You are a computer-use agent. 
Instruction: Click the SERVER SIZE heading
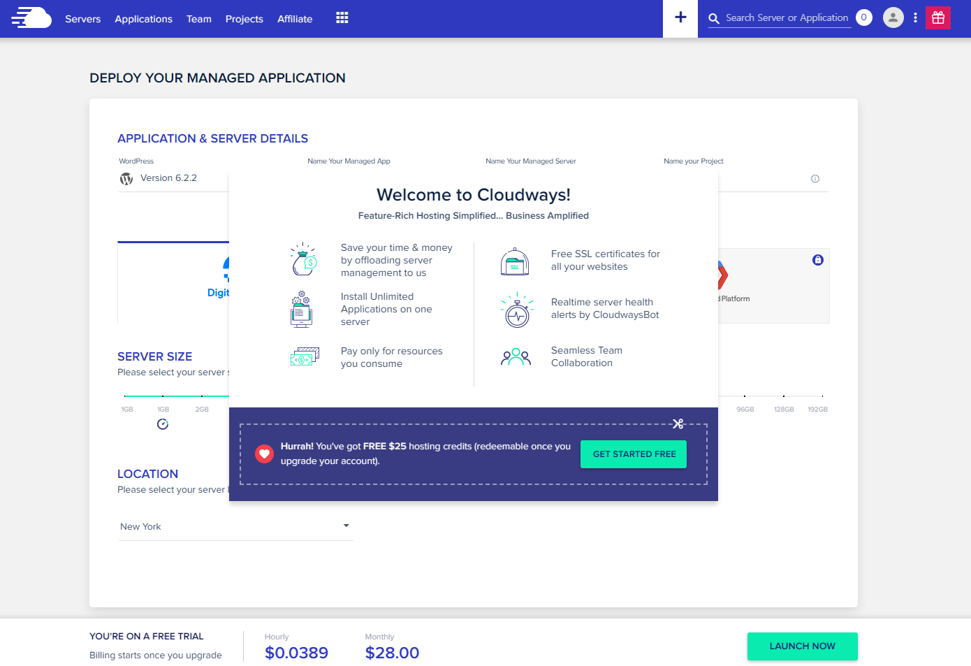coord(154,356)
